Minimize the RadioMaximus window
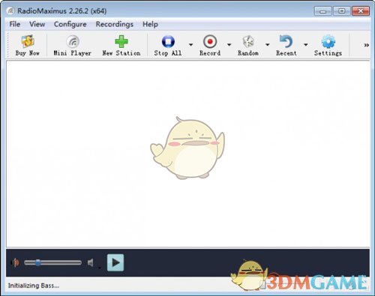The height and width of the screenshot is (296, 375). [322, 11]
